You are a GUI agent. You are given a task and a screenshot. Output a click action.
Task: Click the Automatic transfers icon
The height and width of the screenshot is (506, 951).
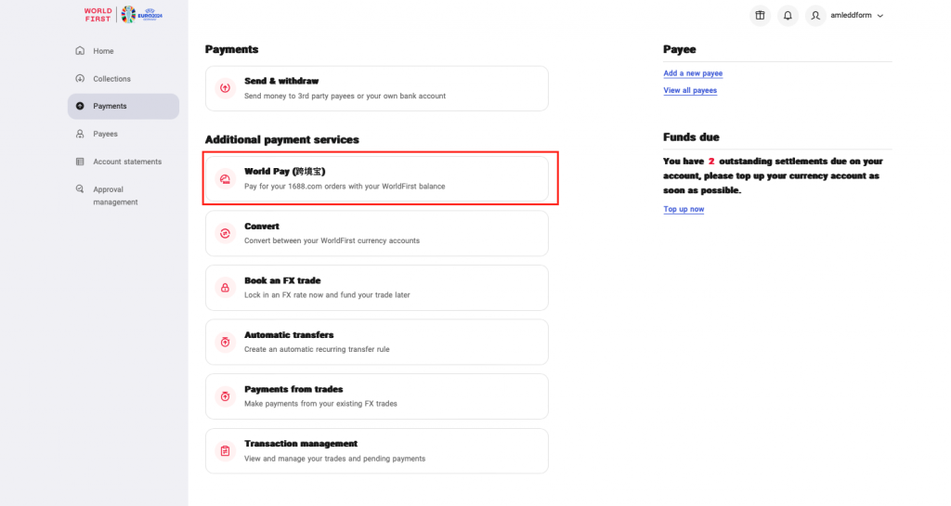225,342
